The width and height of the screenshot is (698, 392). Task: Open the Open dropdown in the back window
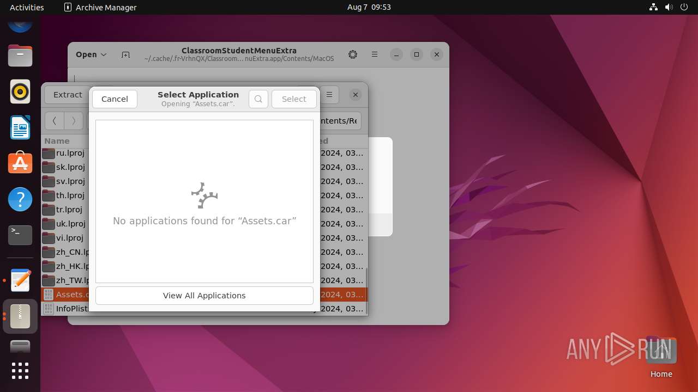(91, 54)
